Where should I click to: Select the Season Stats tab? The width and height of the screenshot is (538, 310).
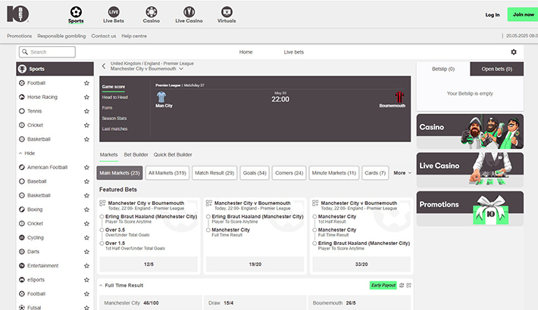pos(114,118)
